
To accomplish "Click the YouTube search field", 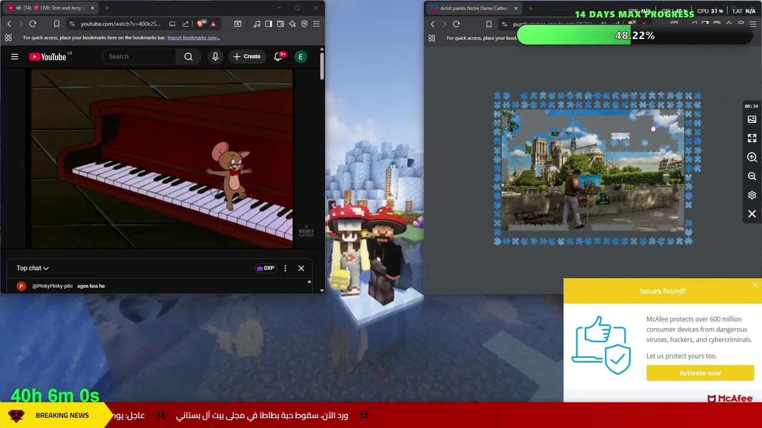I will pyautogui.click(x=139, y=56).
